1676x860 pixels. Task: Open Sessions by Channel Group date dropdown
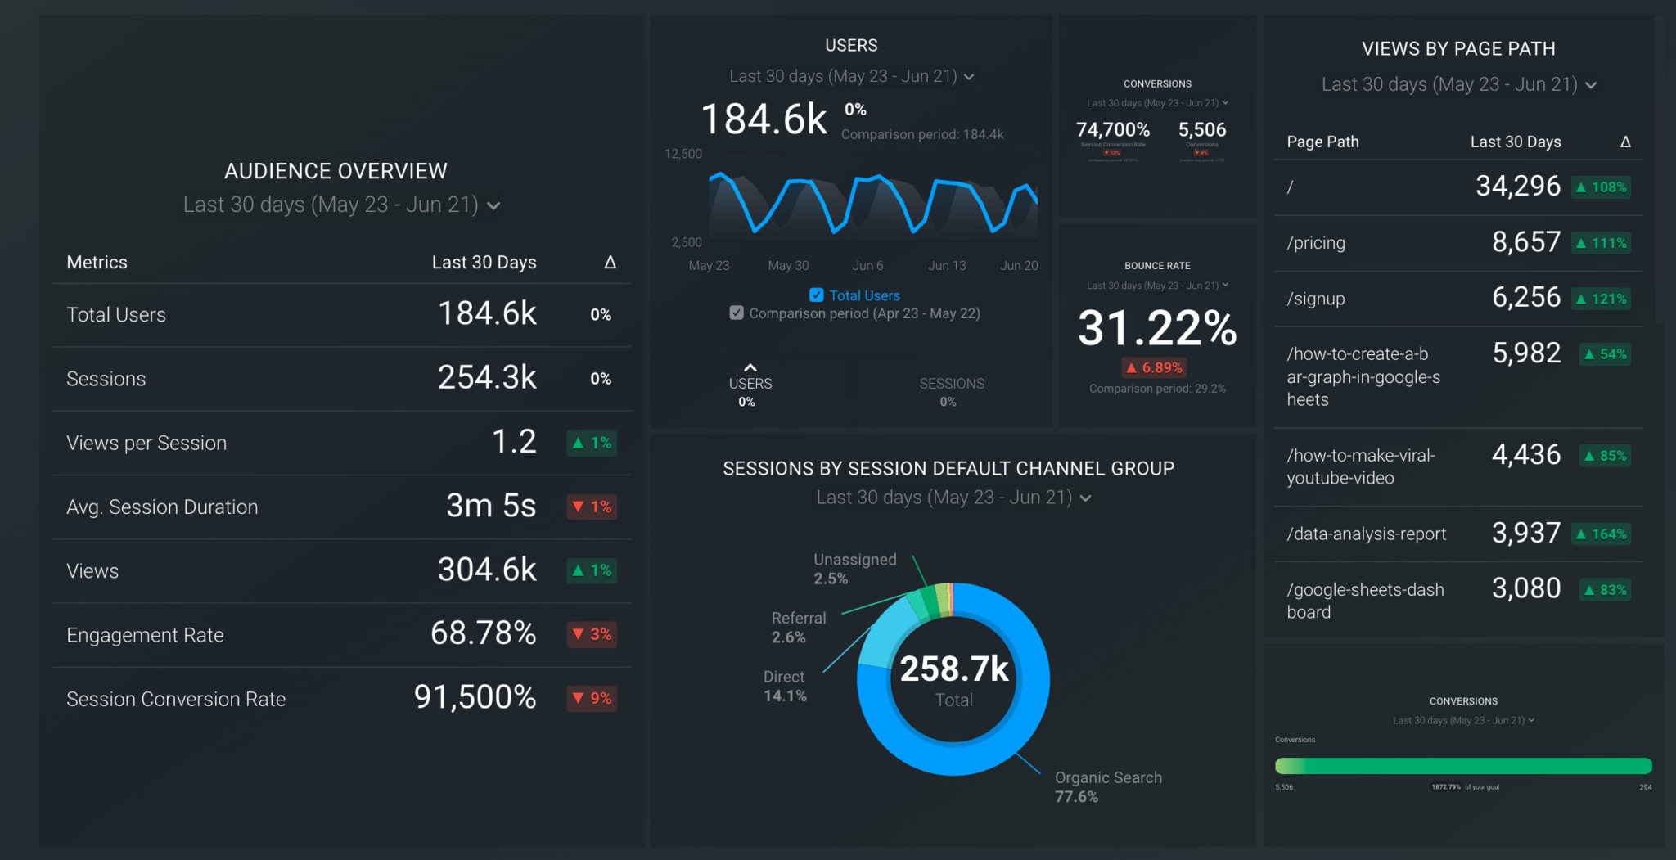pos(1086,498)
